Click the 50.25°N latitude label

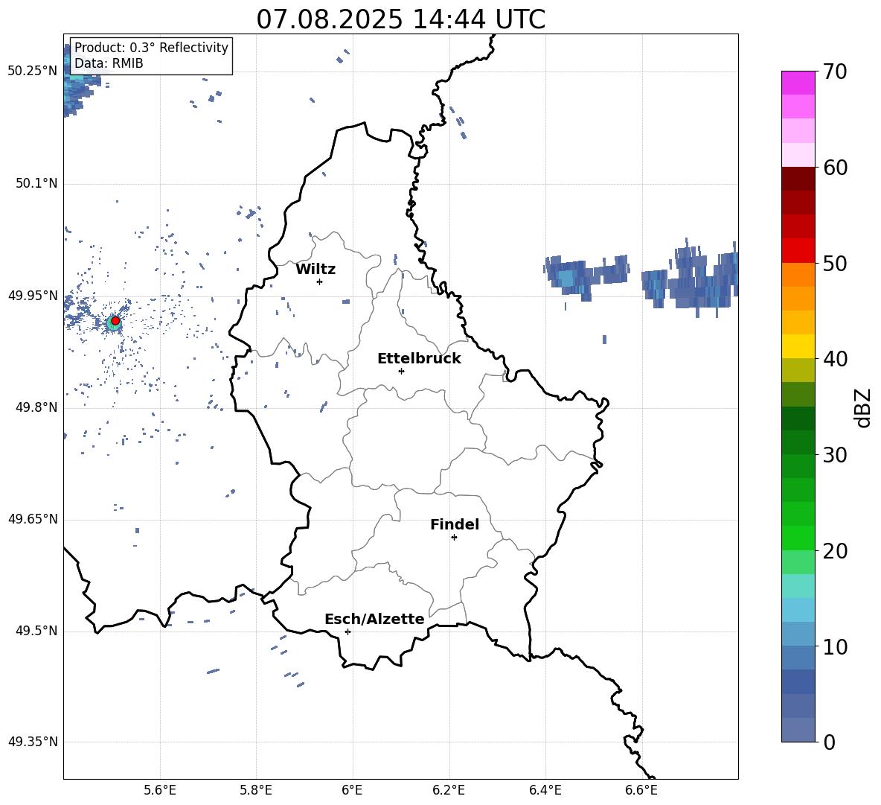click(33, 71)
